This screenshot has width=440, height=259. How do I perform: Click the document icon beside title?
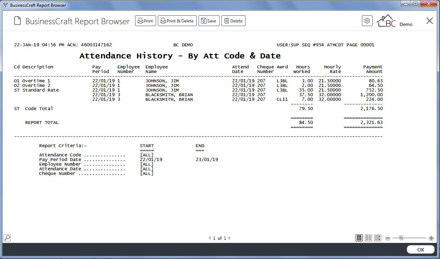click(x=17, y=21)
